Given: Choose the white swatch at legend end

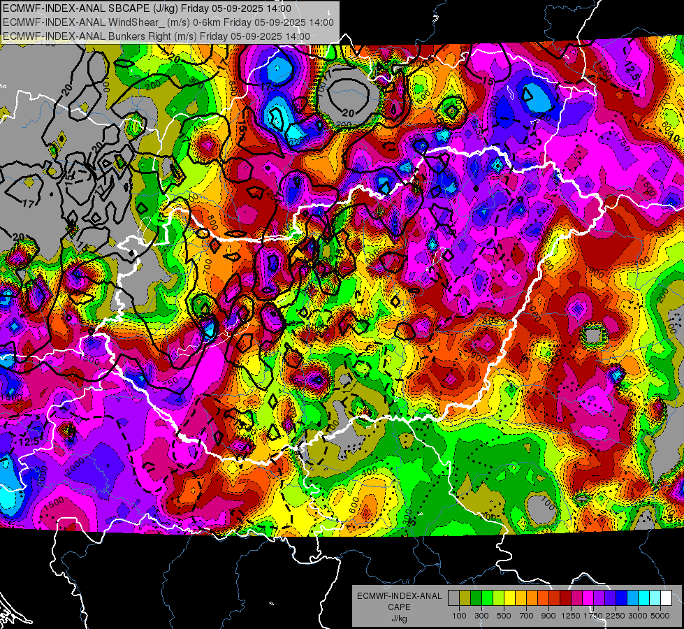Looking at the screenshot, I should click(x=666, y=598).
